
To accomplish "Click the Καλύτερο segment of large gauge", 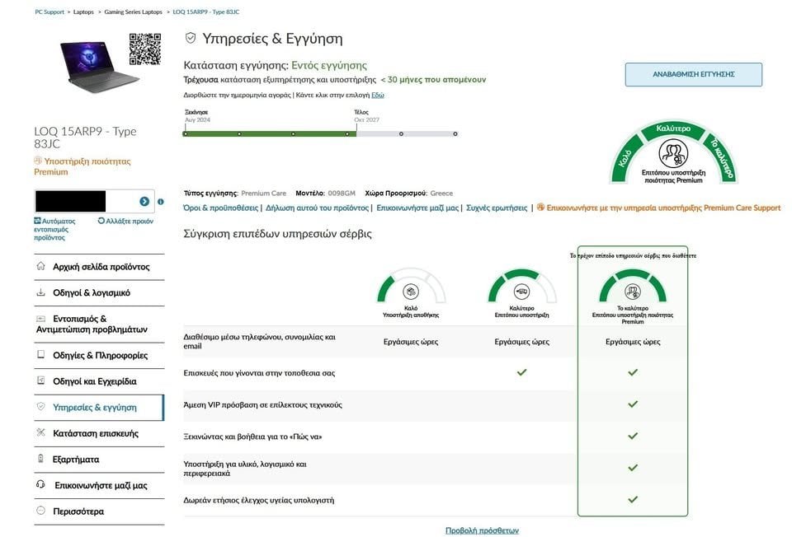I will point(673,129).
